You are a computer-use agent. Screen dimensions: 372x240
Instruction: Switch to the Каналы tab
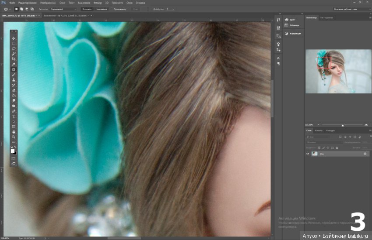tap(319, 130)
